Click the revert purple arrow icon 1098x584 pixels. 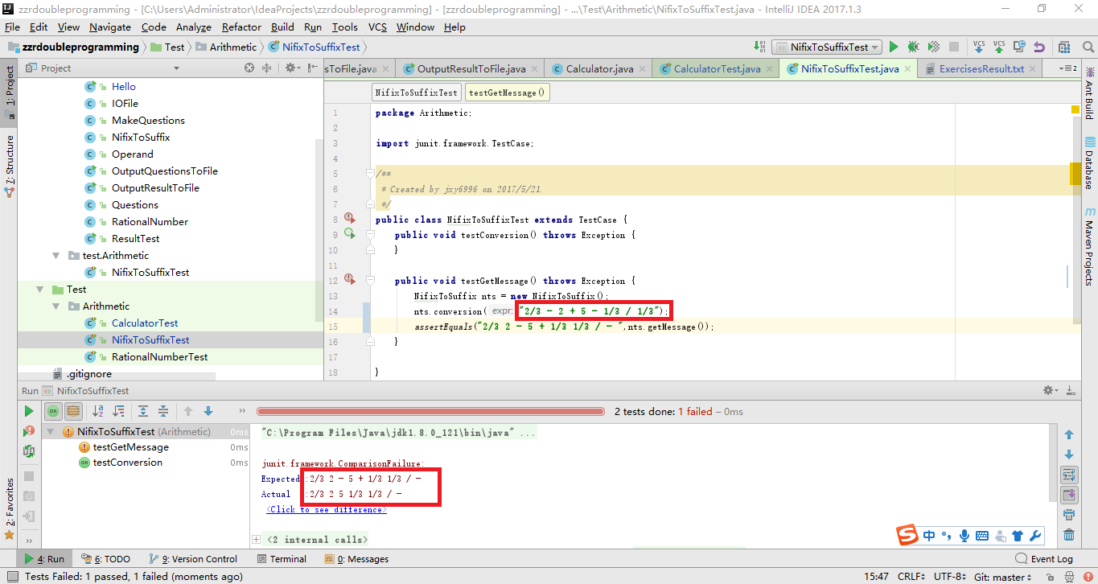pyautogui.click(x=1039, y=47)
